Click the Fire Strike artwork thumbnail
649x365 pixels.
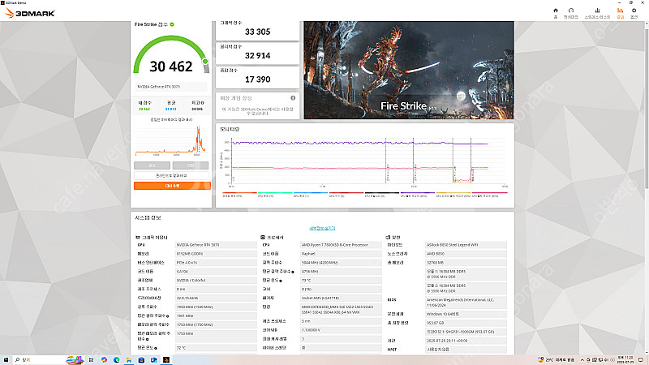click(x=409, y=71)
